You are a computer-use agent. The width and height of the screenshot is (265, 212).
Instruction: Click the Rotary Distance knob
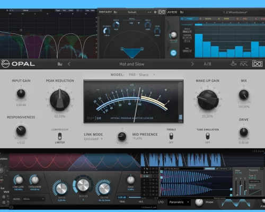coord(107,31)
